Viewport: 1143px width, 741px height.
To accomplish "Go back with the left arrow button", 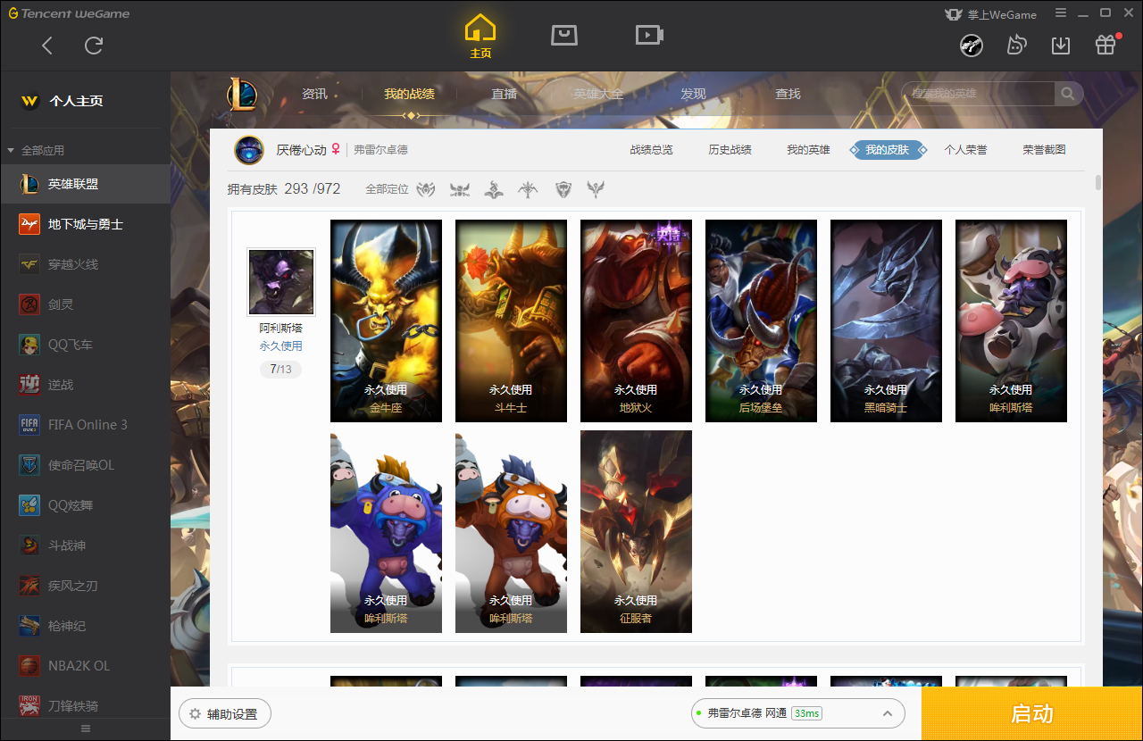I will coord(47,46).
